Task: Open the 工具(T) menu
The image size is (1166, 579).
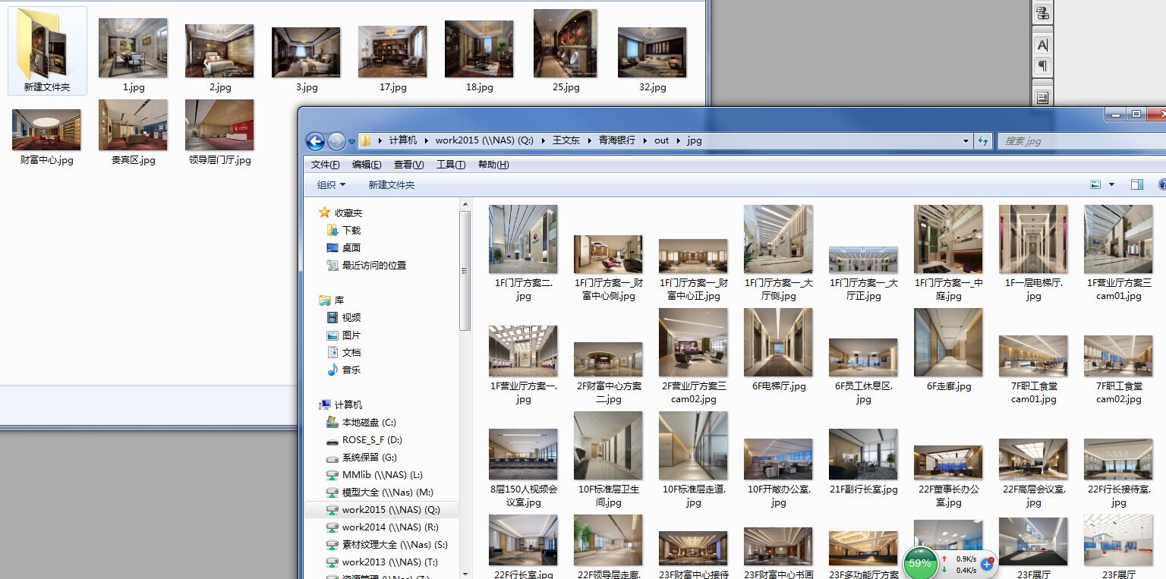Action: 451,165
